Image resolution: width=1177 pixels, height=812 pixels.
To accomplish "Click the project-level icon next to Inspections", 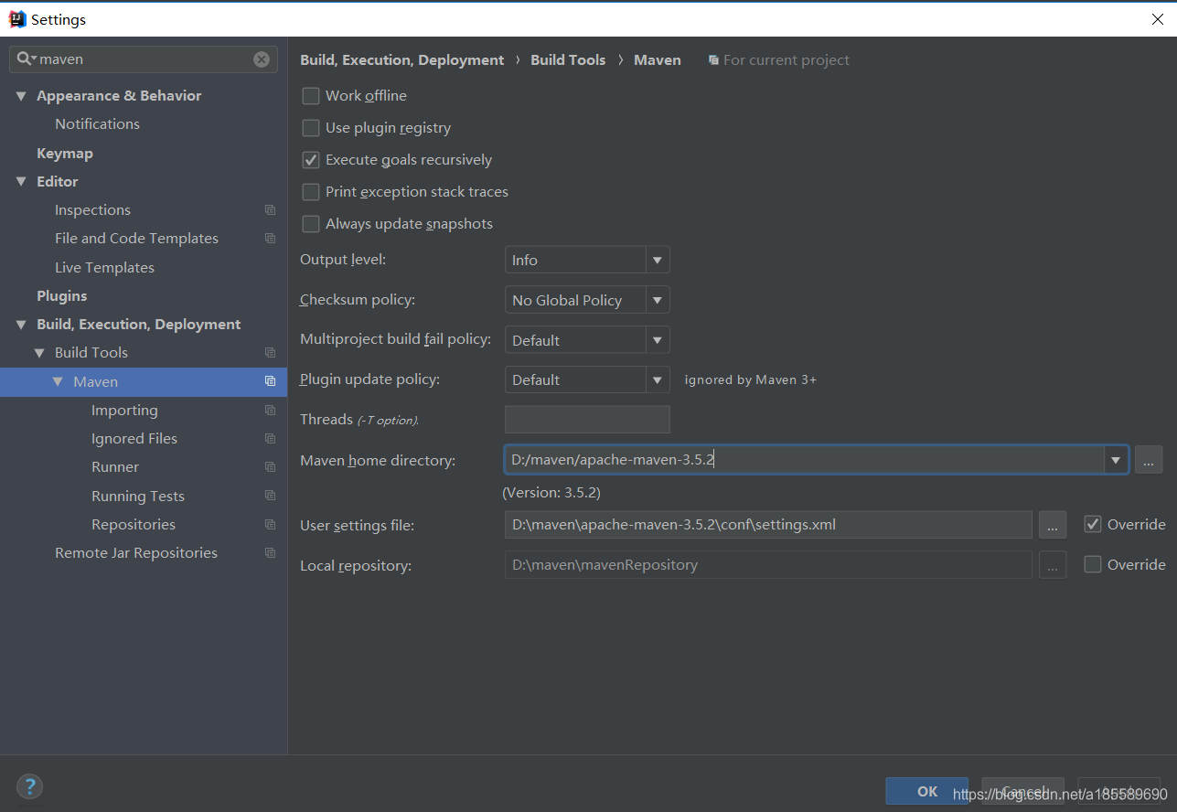I will [270, 210].
